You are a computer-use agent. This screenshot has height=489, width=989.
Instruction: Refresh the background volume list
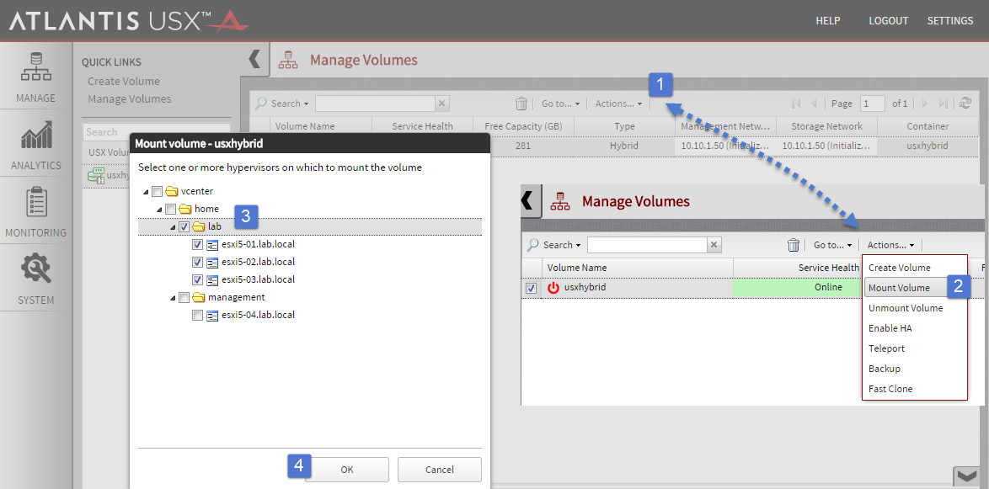click(965, 104)
